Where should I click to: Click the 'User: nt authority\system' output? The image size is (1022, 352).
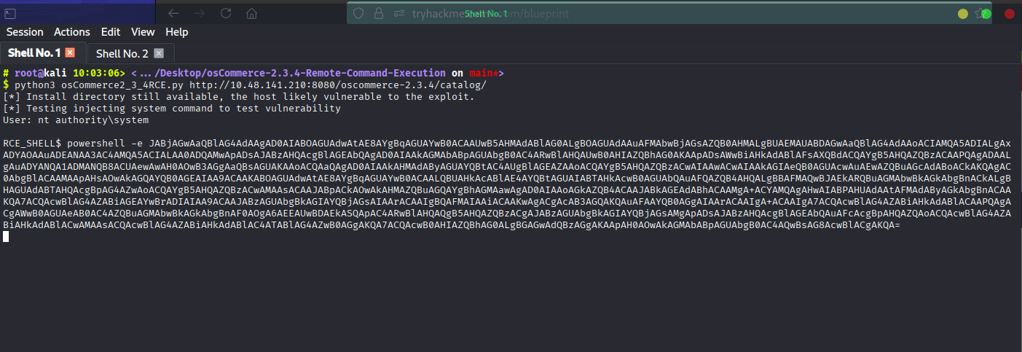pos(76,120)
